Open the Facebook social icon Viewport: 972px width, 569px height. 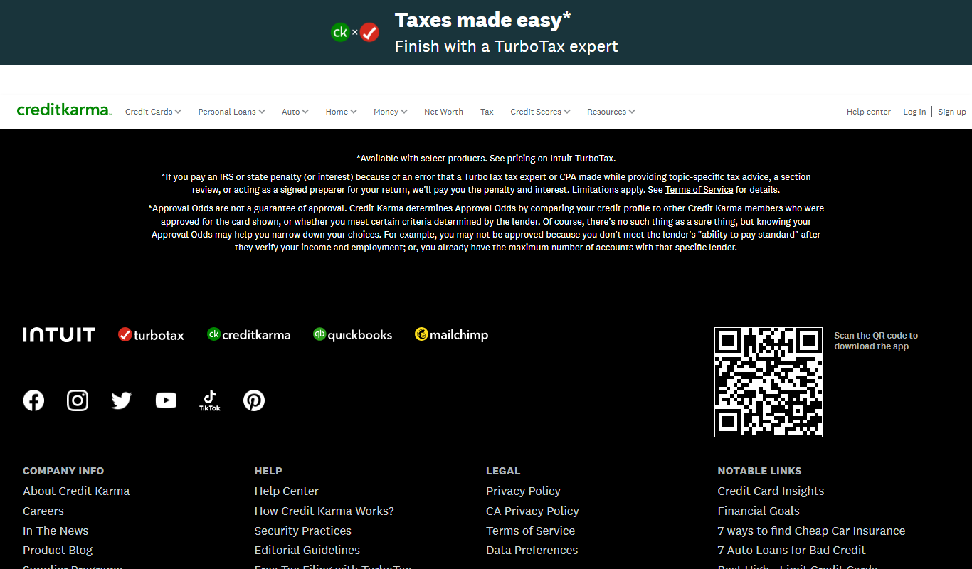click(33, 400)
